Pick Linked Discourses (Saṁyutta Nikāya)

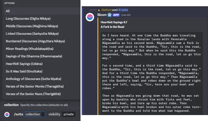[42, 34]
